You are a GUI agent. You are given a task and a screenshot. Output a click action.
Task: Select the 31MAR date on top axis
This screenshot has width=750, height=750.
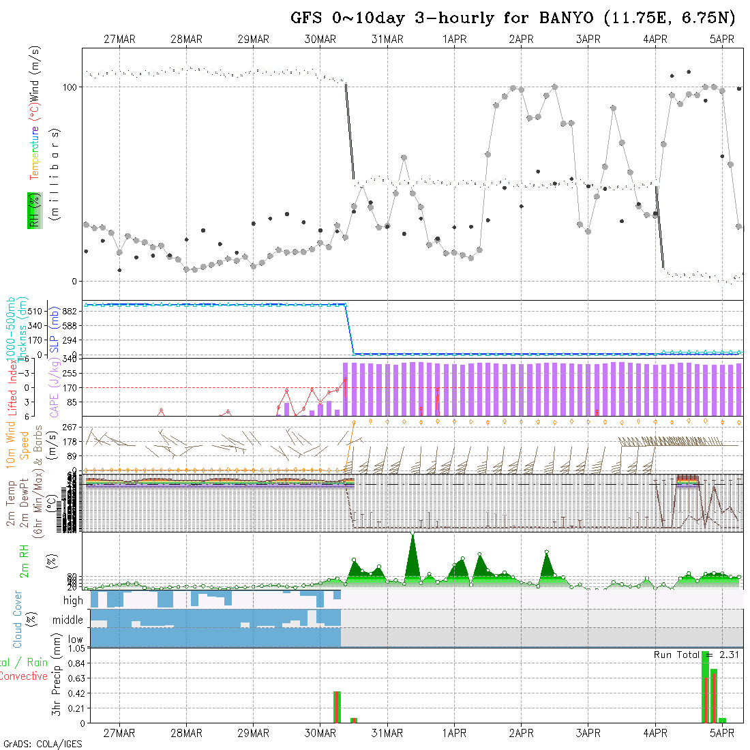pyautogui.click(x=387, y=39)
